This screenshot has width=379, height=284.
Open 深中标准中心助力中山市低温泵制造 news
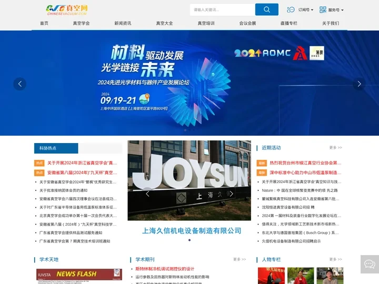pyautogui.click(x=305, y=173)
